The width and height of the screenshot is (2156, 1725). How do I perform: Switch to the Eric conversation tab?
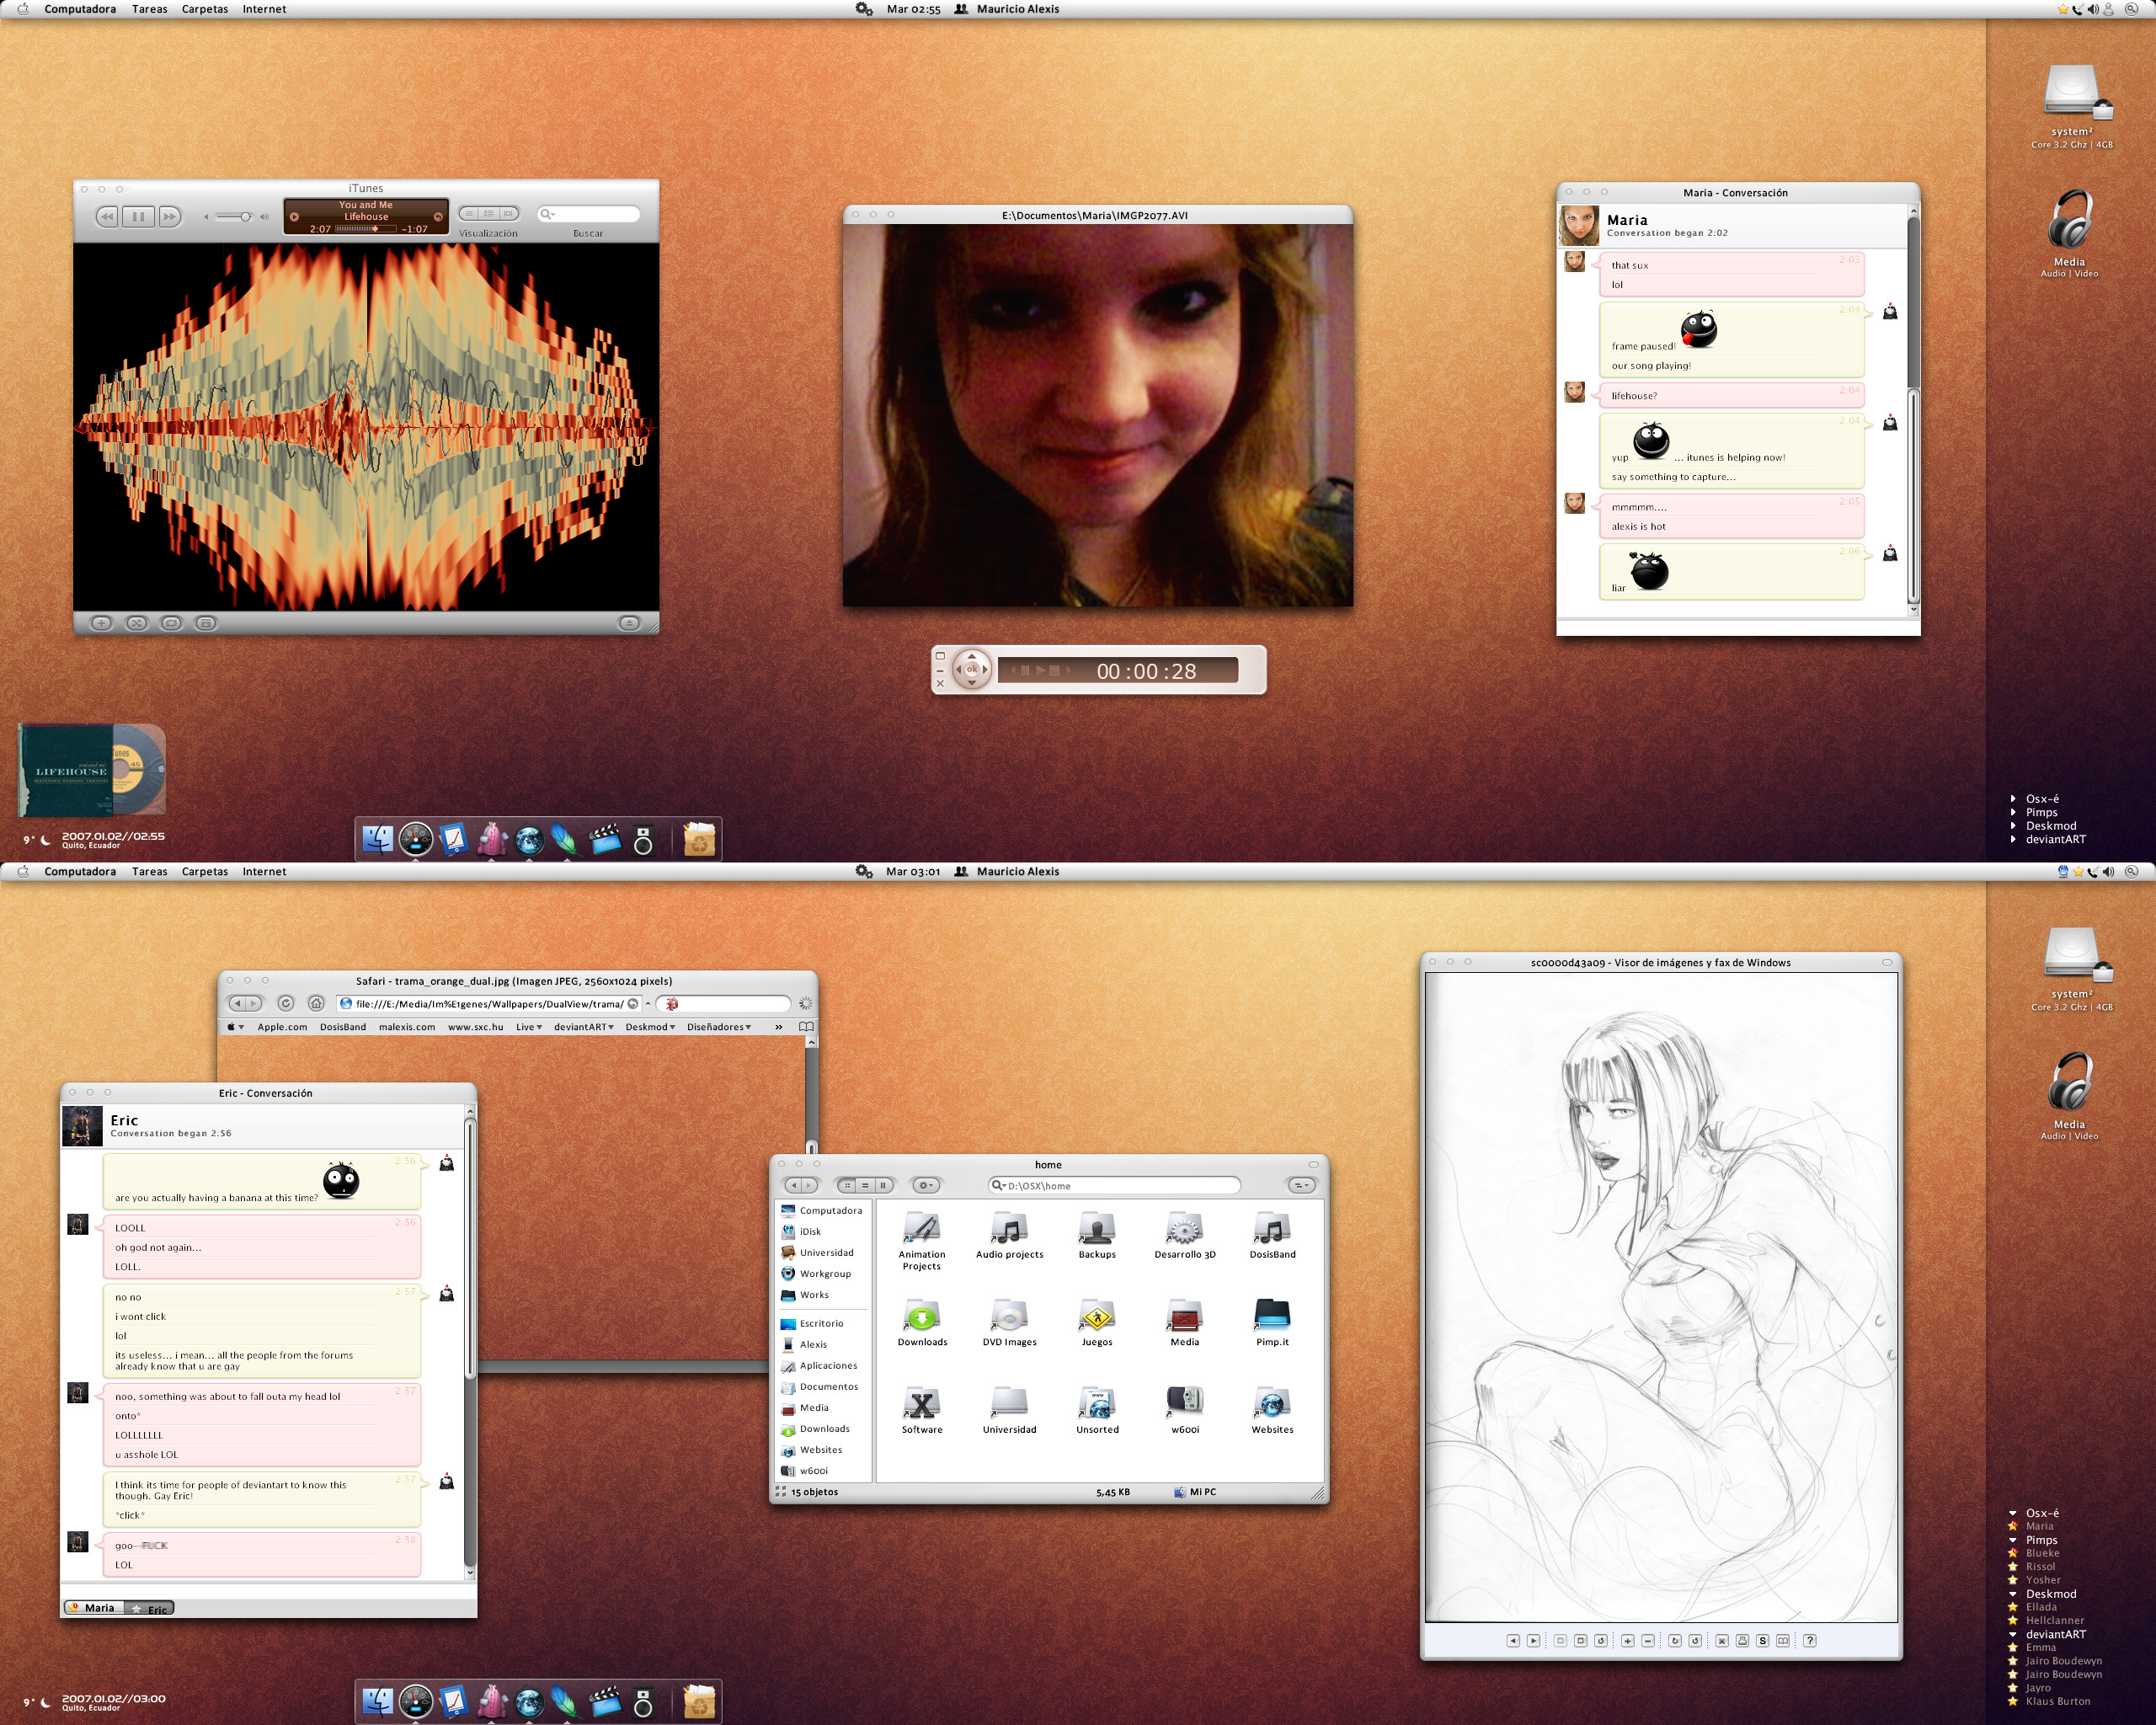pyautogui.click(x=150, y=1609)
